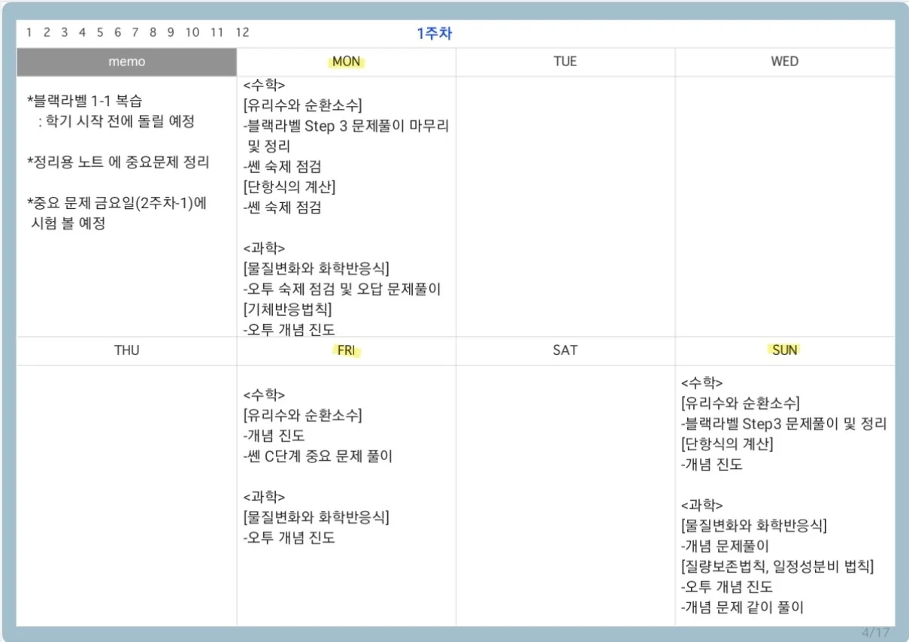This screenshot has width=909, height=642.
Task: Select [유리수와 순환소수] in FRI cell
Action: click(302, 415)
